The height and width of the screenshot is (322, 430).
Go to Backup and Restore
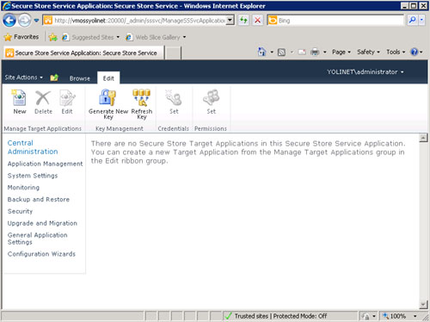[x=39, y=200]
